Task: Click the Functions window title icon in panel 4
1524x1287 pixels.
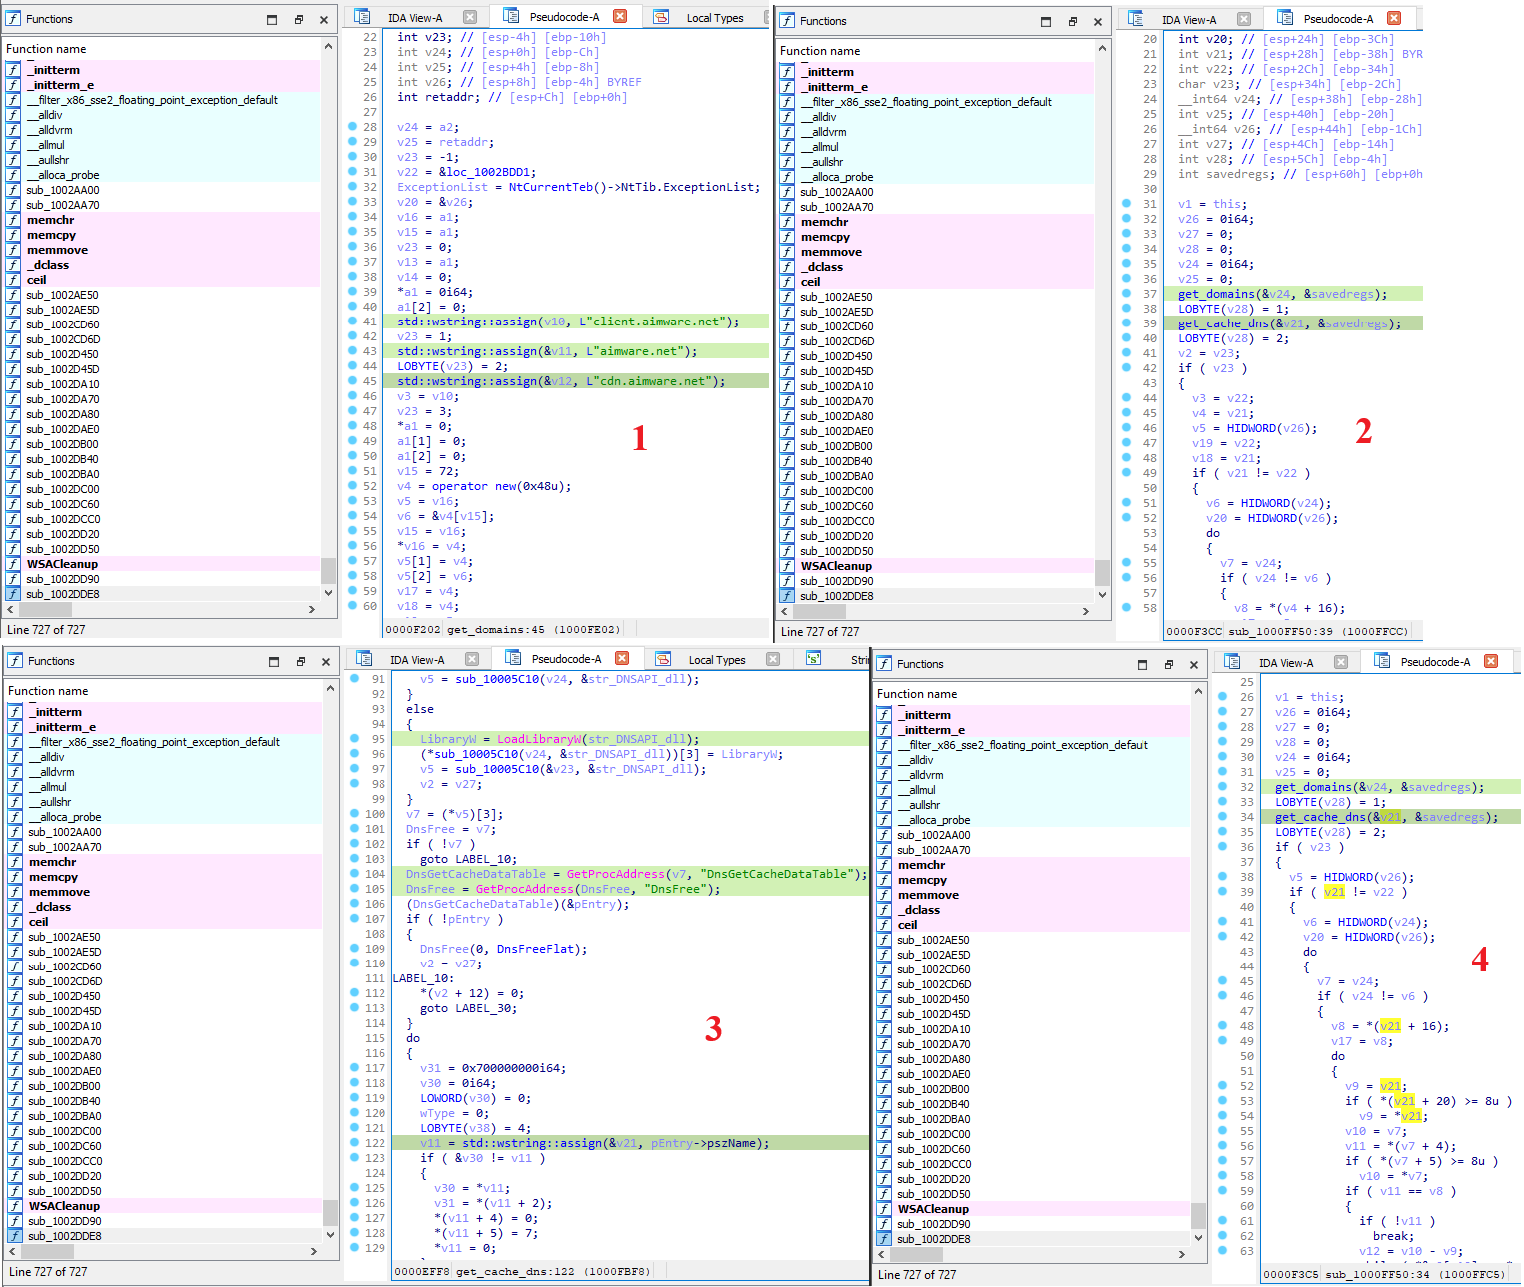Action: pyautogui.click(x=885, y=663)
